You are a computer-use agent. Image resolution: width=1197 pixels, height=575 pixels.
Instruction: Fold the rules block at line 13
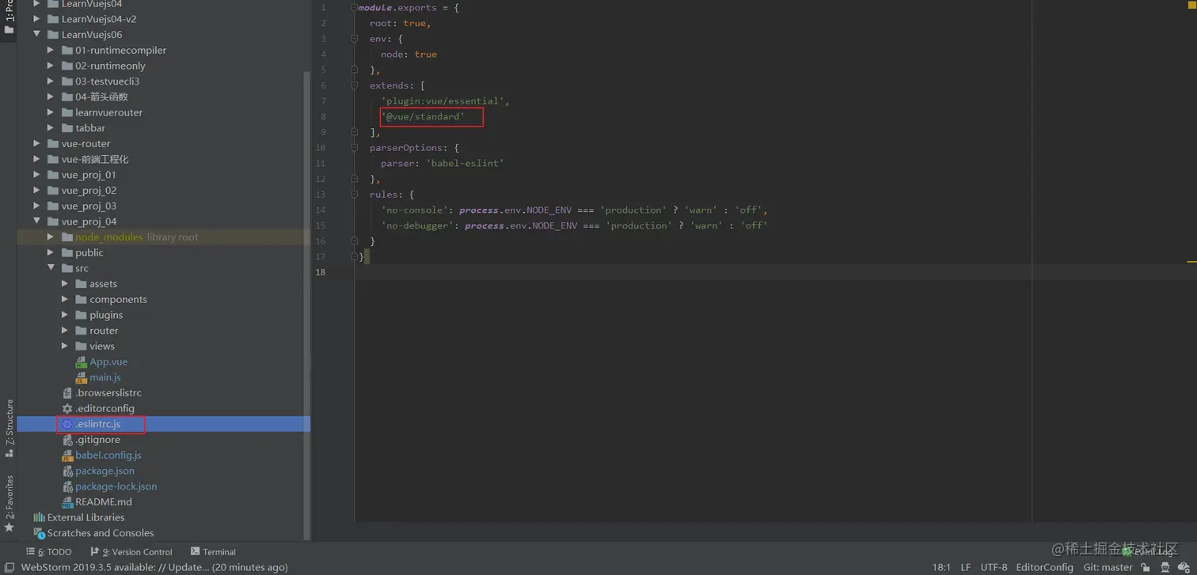pos(354,195)
